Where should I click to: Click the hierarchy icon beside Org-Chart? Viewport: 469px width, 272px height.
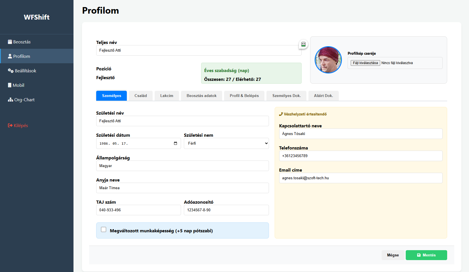(x=10, y=100)
